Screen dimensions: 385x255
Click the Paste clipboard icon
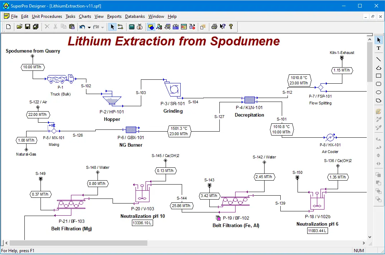[x=72, y=27]
